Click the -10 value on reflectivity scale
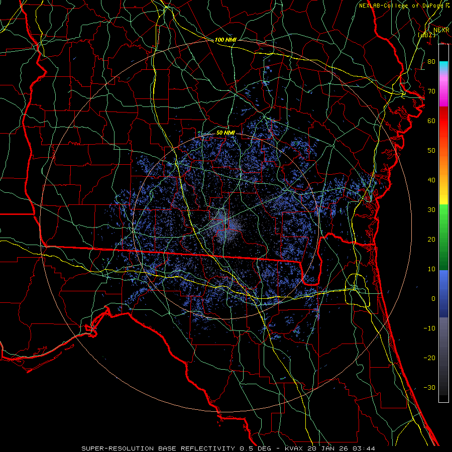The width and height of the screenshot is (452, 452). (429, 328)
